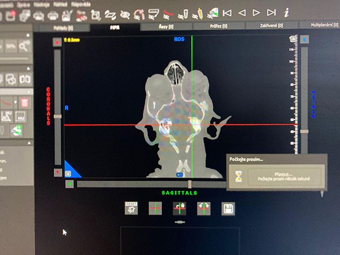Viewport: 340px width, 255px height.
Task: Click the save (floppy disk) icon
Action: click(x=228, y=209)
